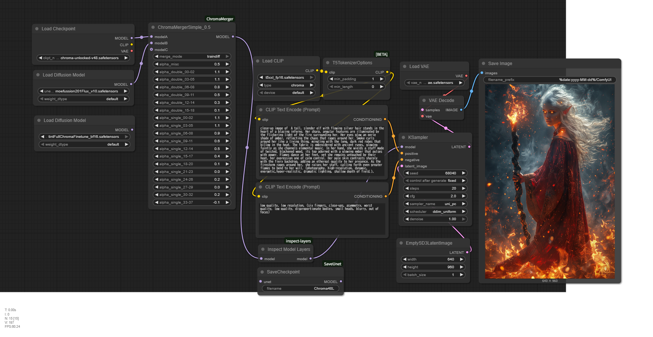This screenshot has width=653, height=337.
Task: Click the generated elf image preview
Action: [x=550, y=181]
